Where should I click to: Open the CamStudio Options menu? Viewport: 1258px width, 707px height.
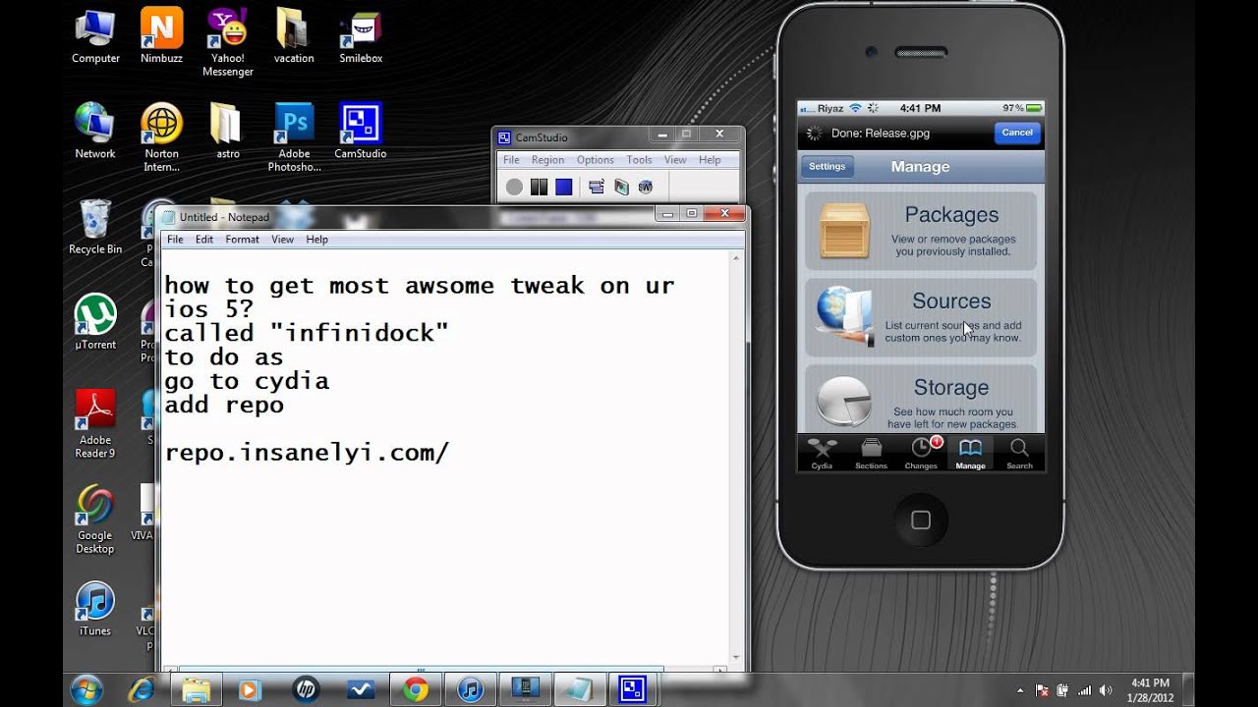coord(595,160)
